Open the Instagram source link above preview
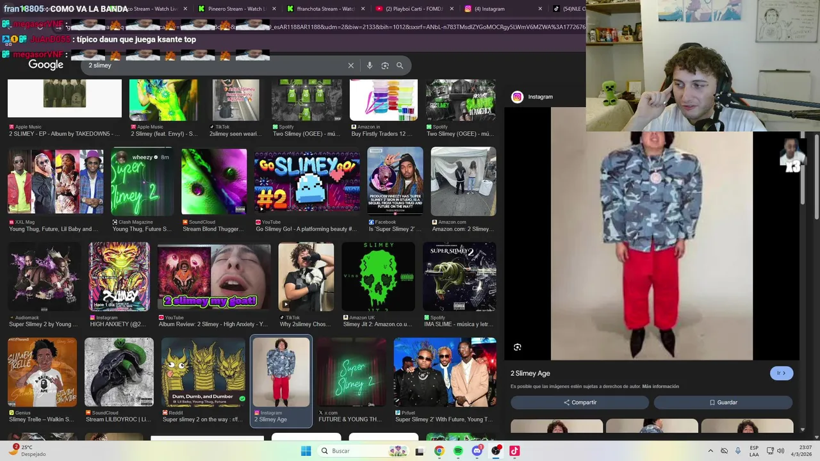Image resolution: width=820 pixels, height=461 pixels. pos(540,97)
